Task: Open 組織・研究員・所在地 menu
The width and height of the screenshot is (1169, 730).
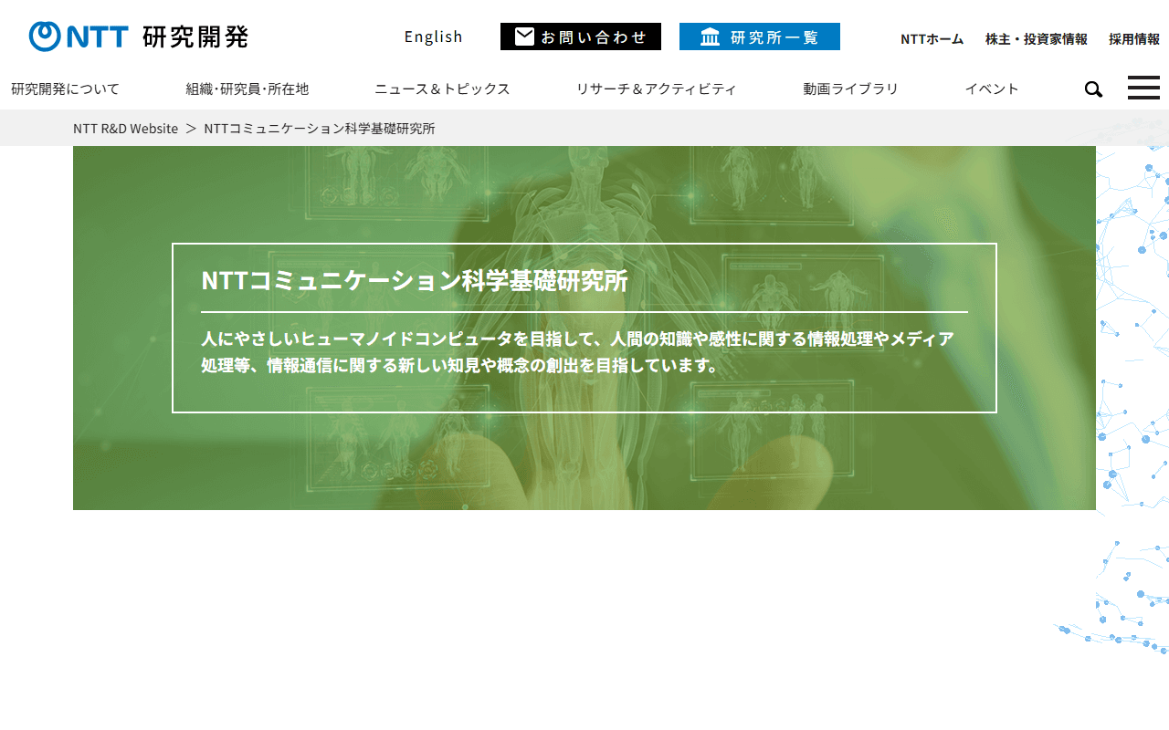Action: coord(247,89)
